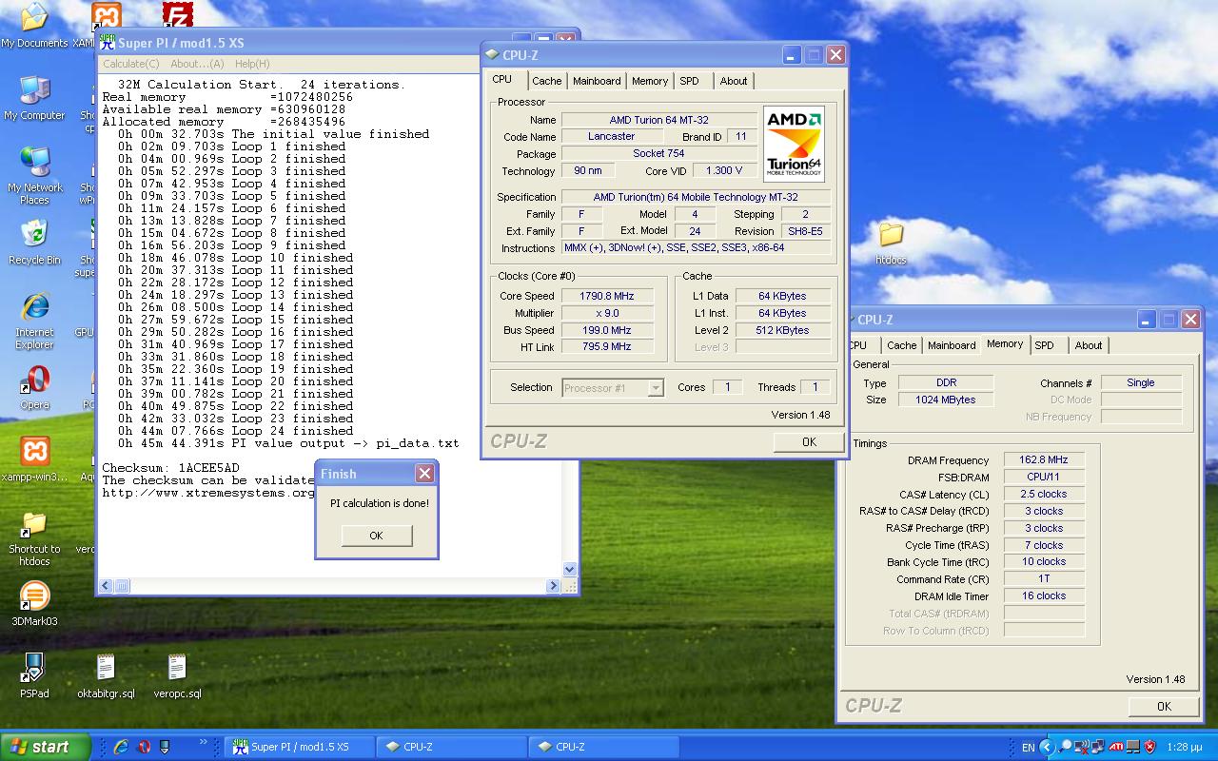Screen dimensions: 1218x761
Task: Click OK in the CPU-Z CPU window
Action: coord(809,441)
